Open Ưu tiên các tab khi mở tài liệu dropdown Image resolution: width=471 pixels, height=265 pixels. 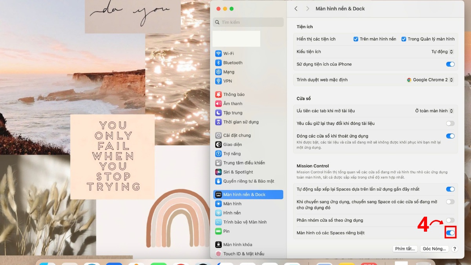click(434, 111)
